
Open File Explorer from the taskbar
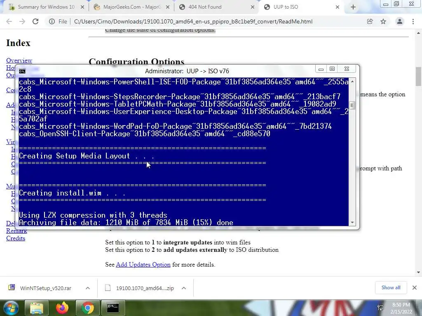coord(37,308)
